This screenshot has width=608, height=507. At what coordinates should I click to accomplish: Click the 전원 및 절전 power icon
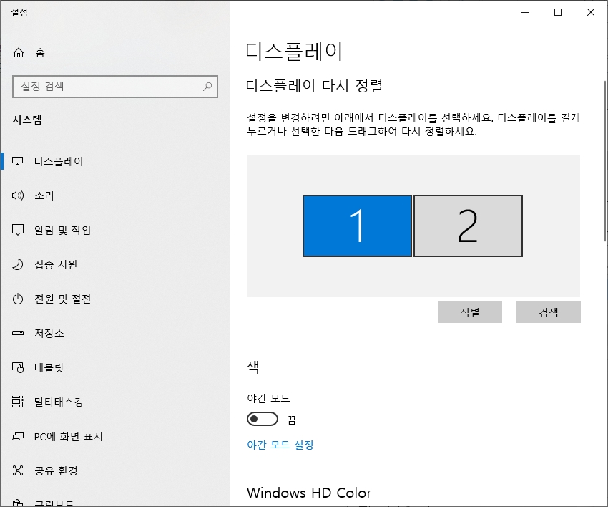point(18,299)
